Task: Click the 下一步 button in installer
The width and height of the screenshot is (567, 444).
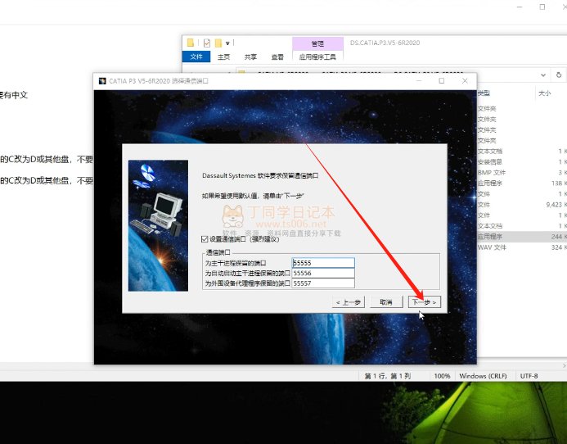Action: (425, 301)
